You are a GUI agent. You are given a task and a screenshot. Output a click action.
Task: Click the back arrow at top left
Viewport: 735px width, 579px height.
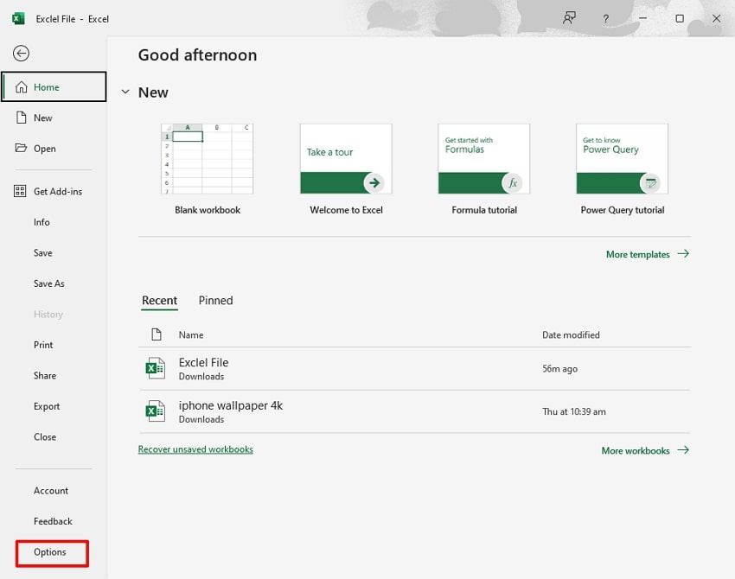(20, 53)
